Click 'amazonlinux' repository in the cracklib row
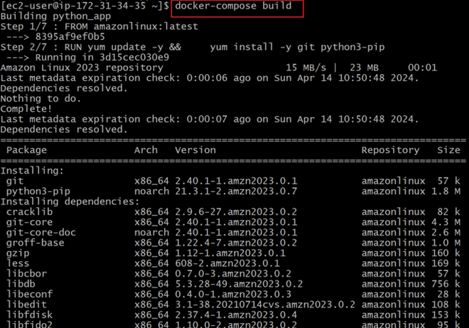This screenshot has height=328, width=469. 394,212
